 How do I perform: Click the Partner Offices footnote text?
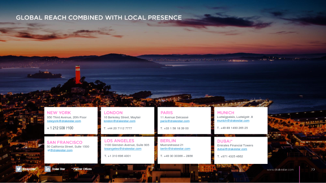click(x=82, y=169)
